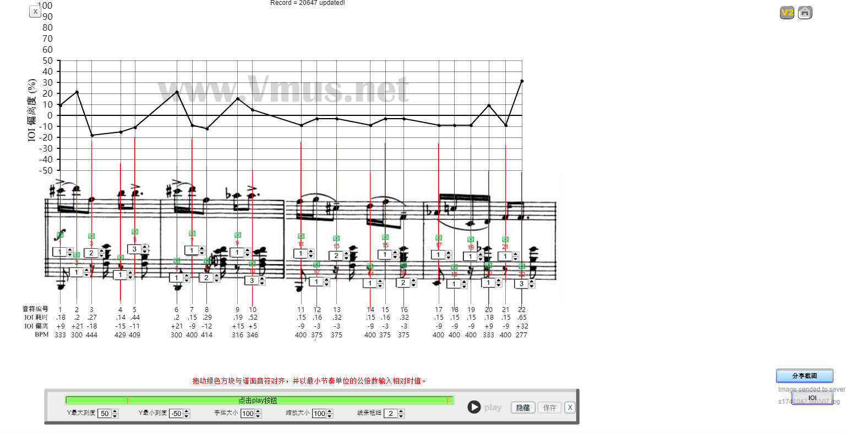Click the 保存 save button
The width and height of the screenshot is (846, 434).
549,408
